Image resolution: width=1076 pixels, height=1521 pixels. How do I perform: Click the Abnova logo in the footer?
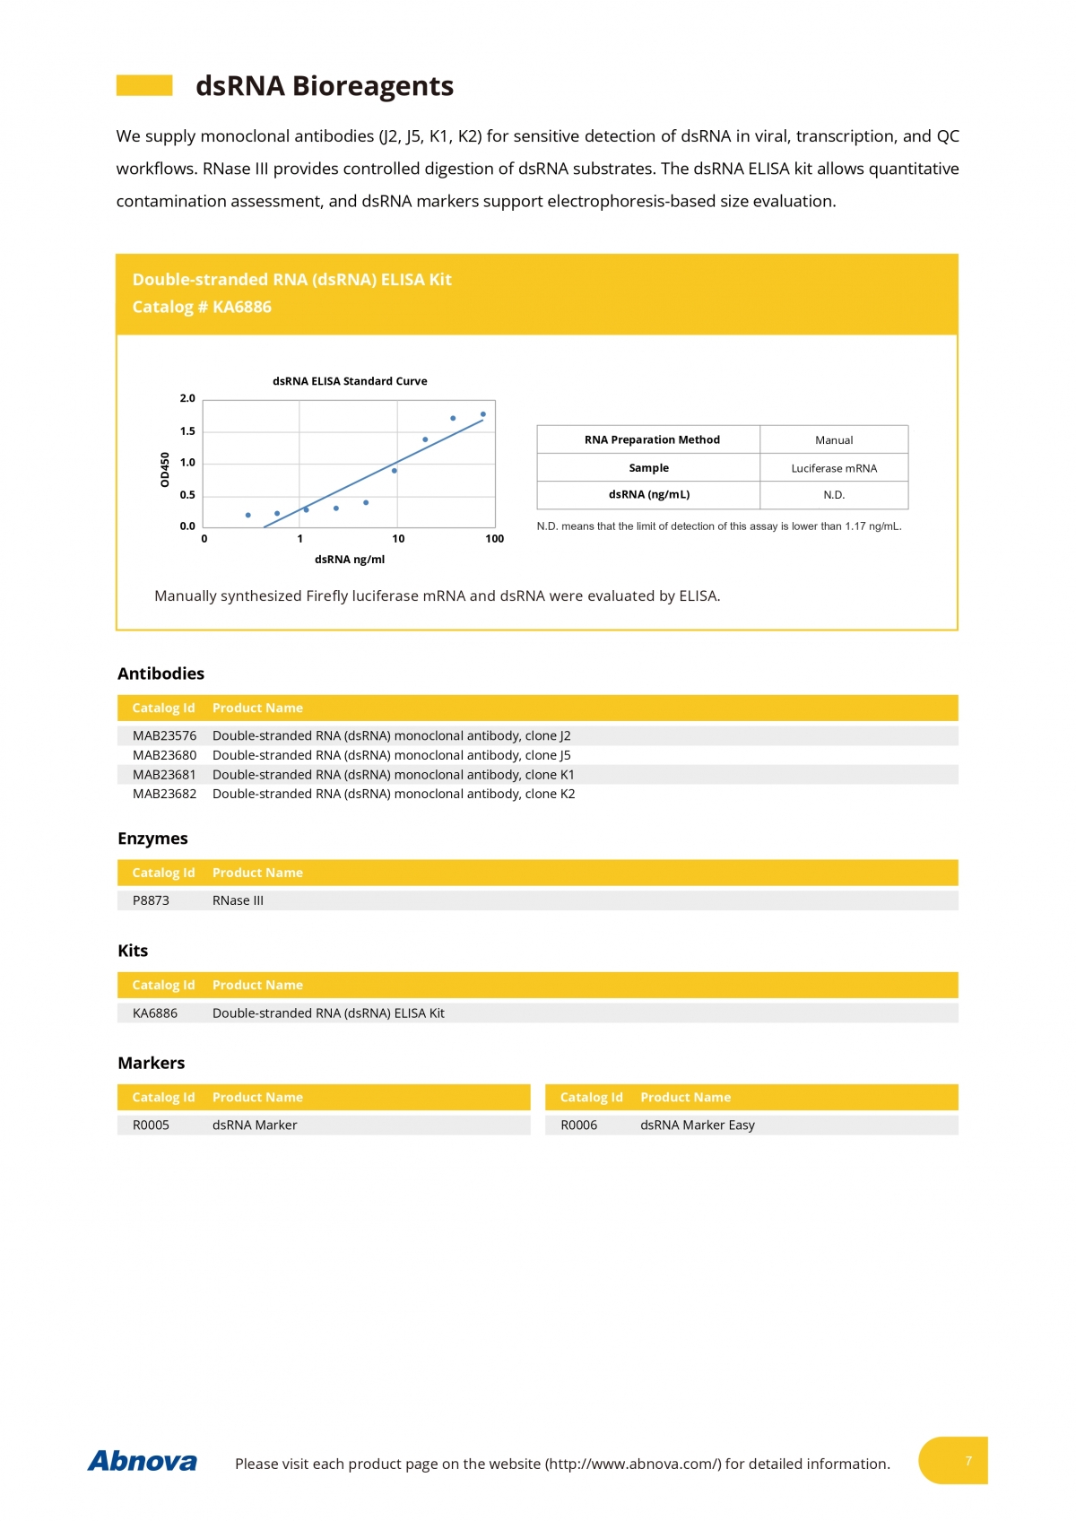(142, 1461)
